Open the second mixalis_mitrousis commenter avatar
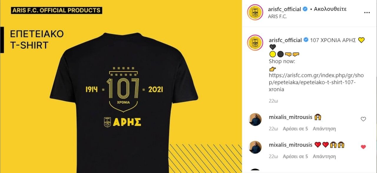The image size is (377, 173). pos(255,147)
